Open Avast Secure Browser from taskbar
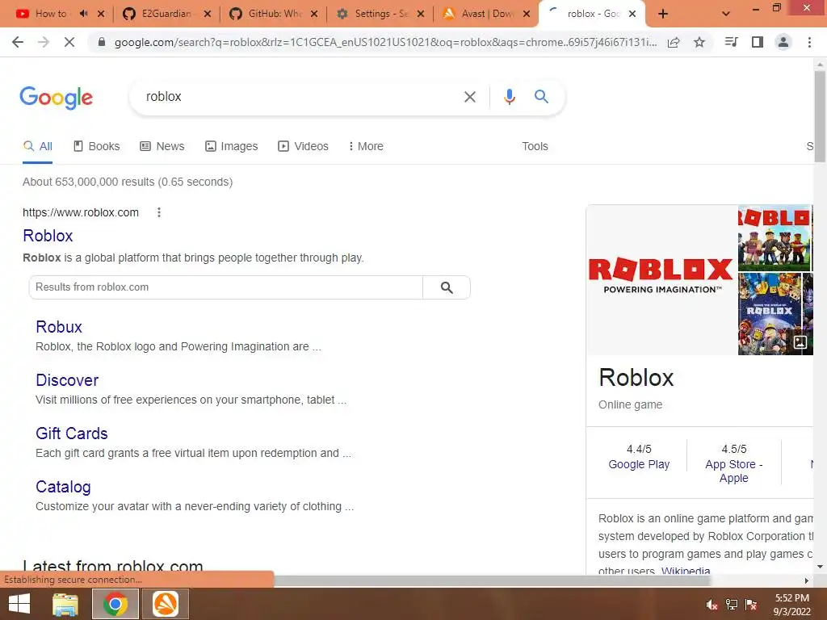The width and height of the screenshot is (827, 620). click(166, 604)
